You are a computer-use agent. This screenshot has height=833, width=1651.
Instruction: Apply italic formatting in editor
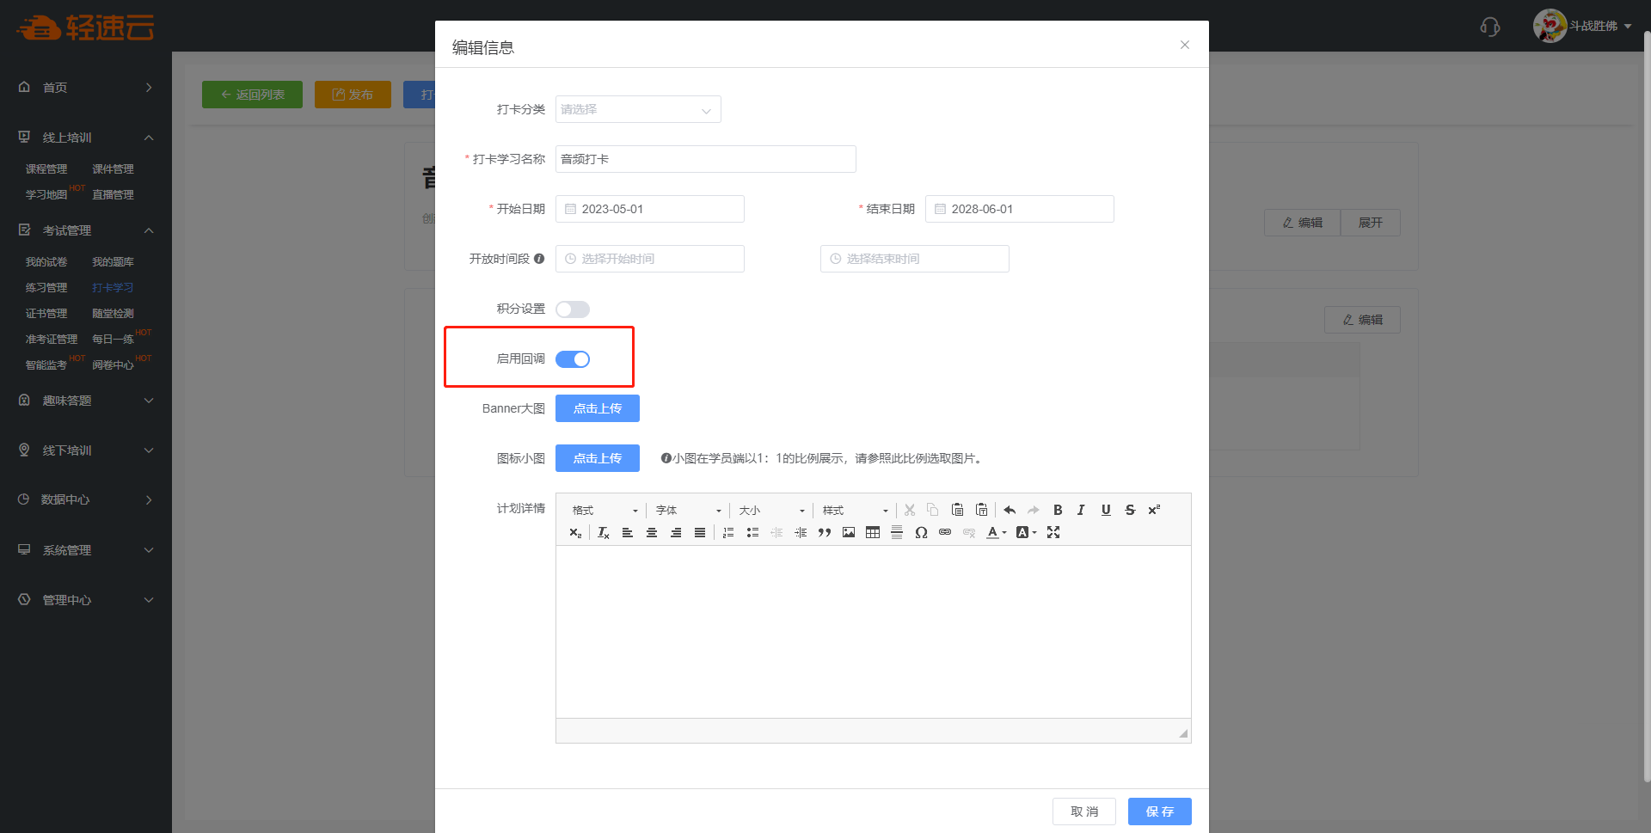click(x=1082, y=510)
